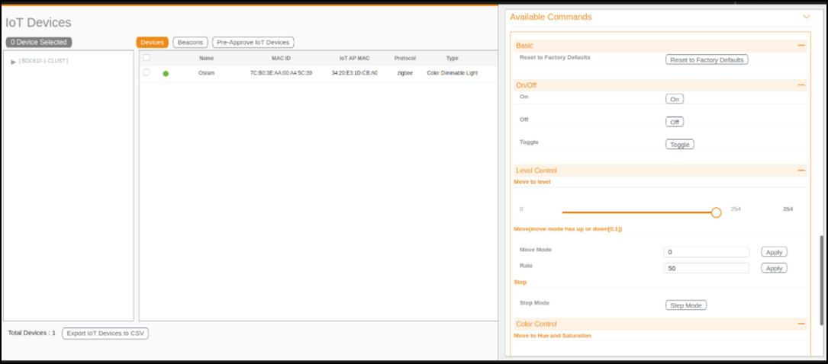Collapse the On/Off section

(x=801, y=85)
